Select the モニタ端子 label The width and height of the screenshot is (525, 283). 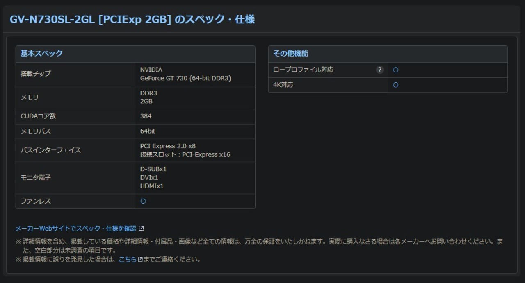(36, 178)
